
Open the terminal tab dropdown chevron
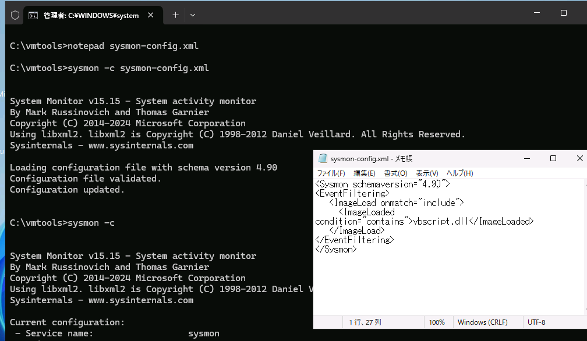(x=192, y=15)
